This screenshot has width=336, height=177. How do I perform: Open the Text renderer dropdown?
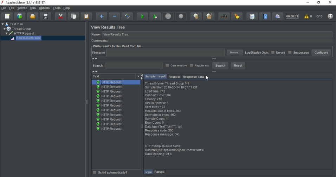pos(138,76)
